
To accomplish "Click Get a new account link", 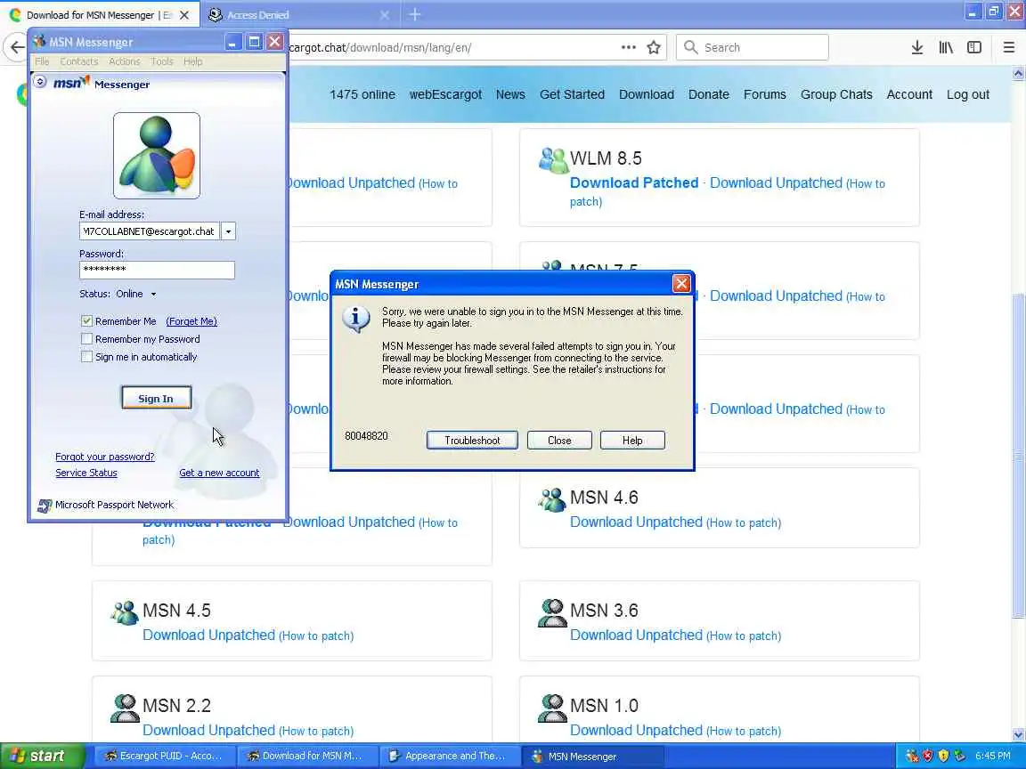I will [219, 473].
